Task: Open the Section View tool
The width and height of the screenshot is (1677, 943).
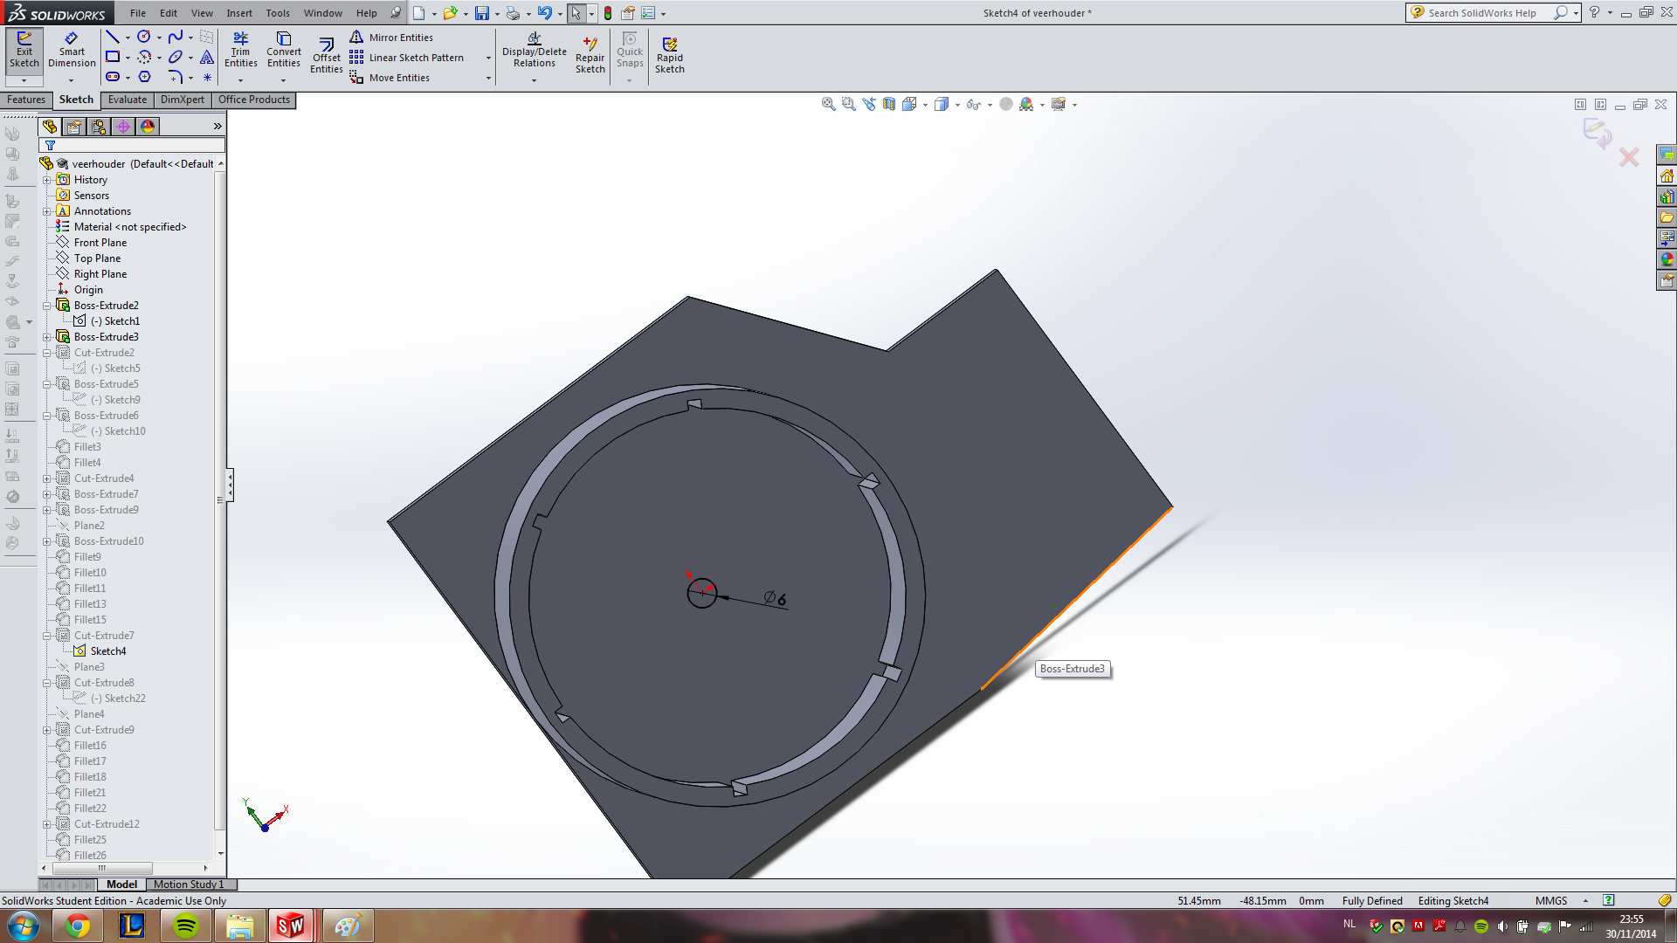Action: (x=888, y=104)
